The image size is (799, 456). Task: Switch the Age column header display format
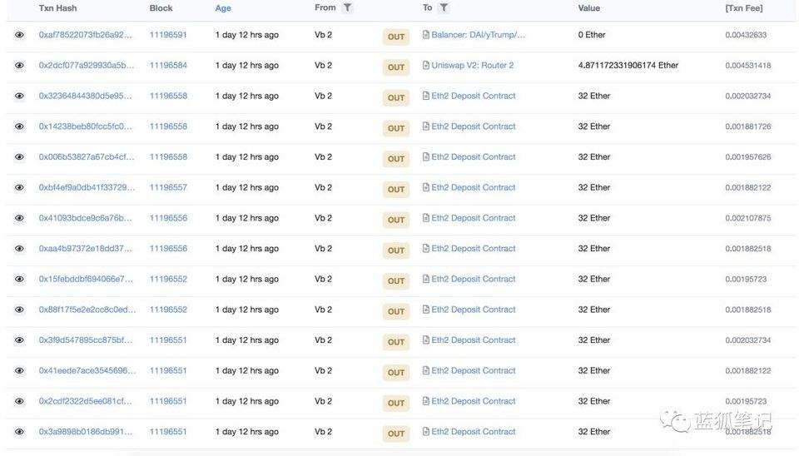point(223,8)
